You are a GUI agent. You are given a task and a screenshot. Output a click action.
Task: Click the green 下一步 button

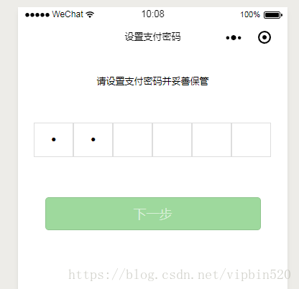(x=153, y=214)
